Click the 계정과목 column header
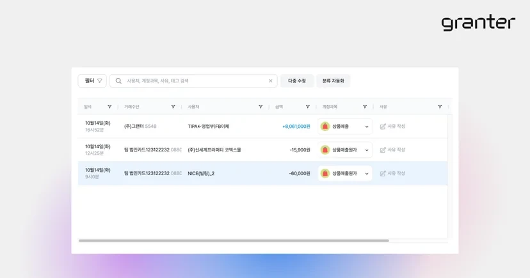This screenshot has height=278, width=530. pyautogui.click(x=330, y=107)
